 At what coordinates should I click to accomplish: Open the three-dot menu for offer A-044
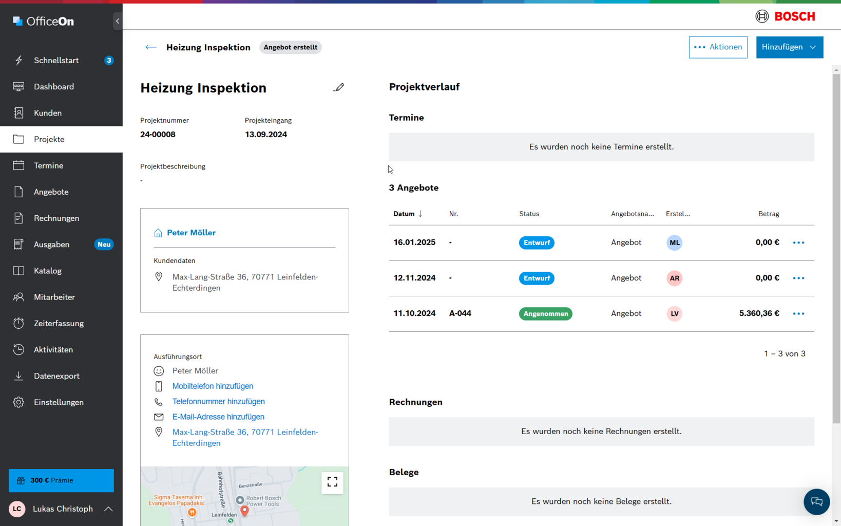coord(798,314)
